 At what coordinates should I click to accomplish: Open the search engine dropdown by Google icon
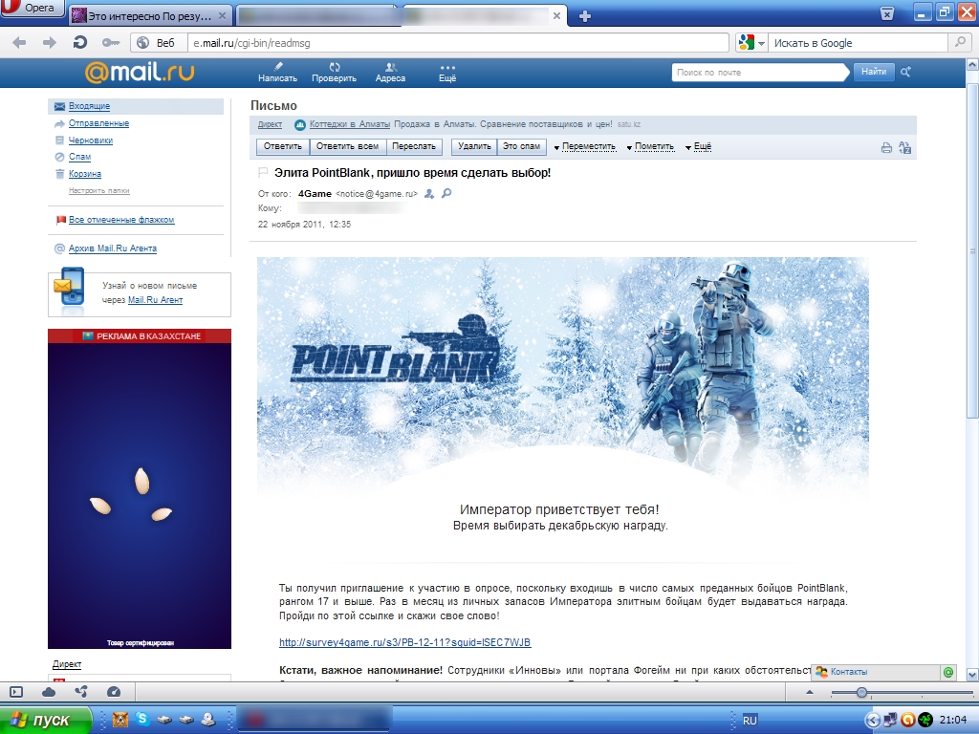click(752, 43)
